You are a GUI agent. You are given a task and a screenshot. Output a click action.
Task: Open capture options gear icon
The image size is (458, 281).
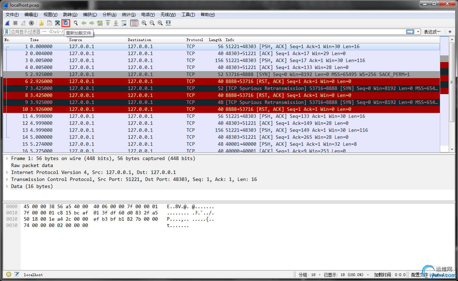(31, 23)
